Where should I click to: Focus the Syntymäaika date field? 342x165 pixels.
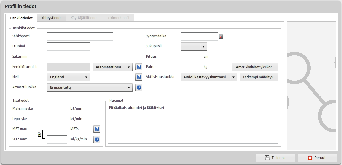(199, 37)
